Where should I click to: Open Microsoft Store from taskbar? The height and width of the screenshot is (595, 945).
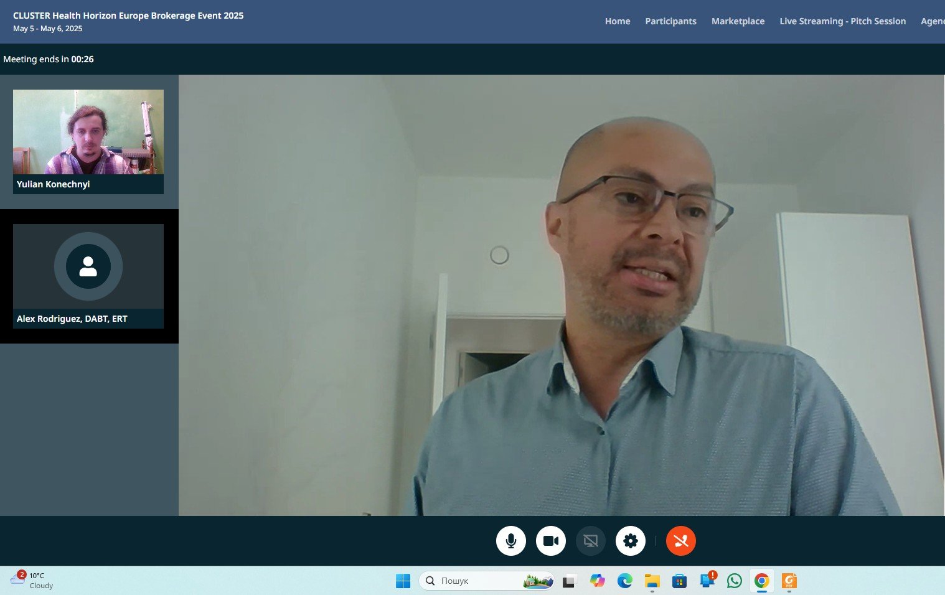[x=679, y=581]
